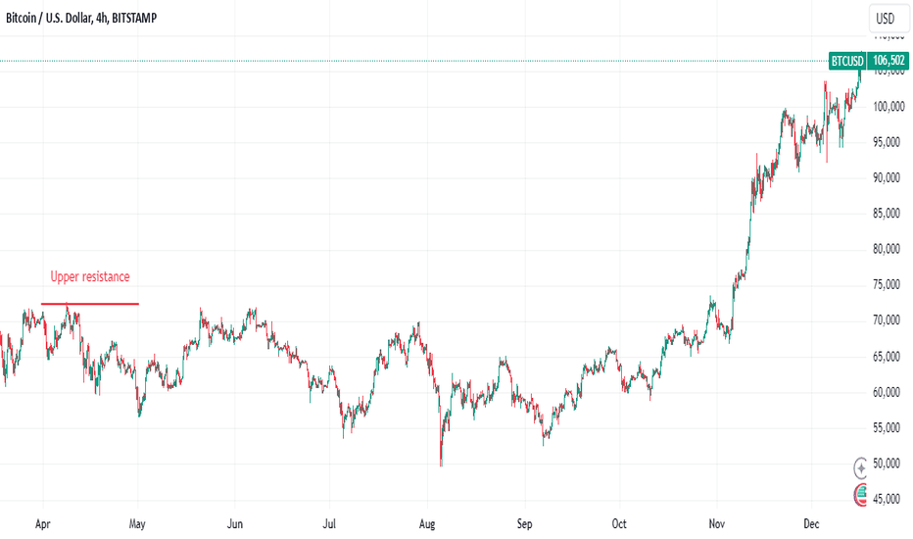This screenshot has height=539, width=913.
Task: Click the "95,000" price axis label
Action: pos(887,142)
